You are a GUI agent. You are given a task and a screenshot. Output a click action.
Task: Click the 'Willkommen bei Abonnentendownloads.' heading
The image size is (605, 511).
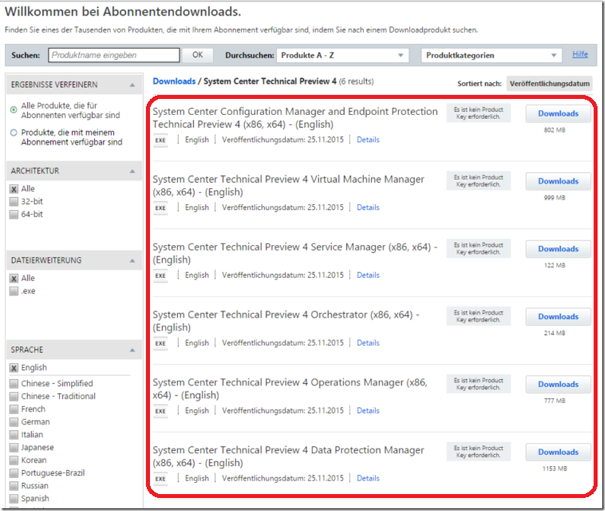pyautogui.click(x=122, y=12)
